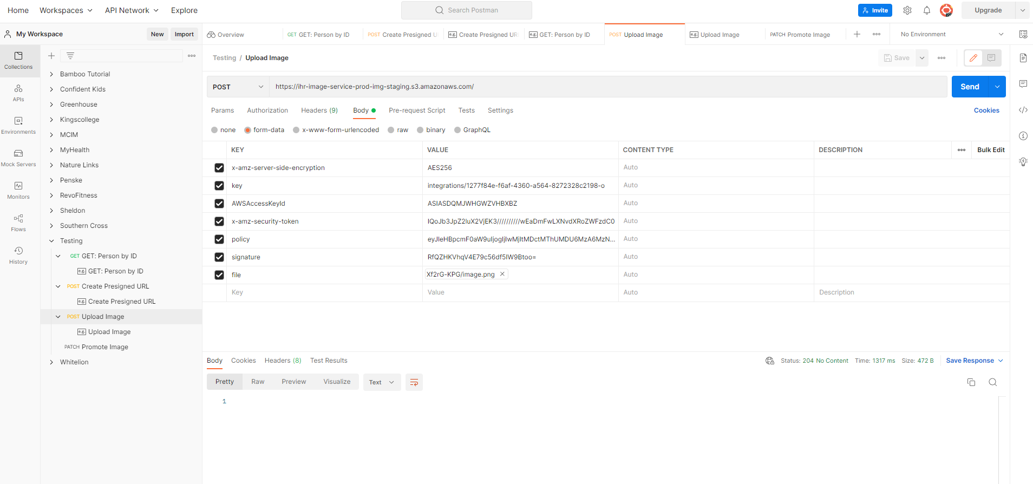The width and height of the screenshot is (1033, 484).
Task: Uncheck the policy row checkbox
Action: pos(219,239)
